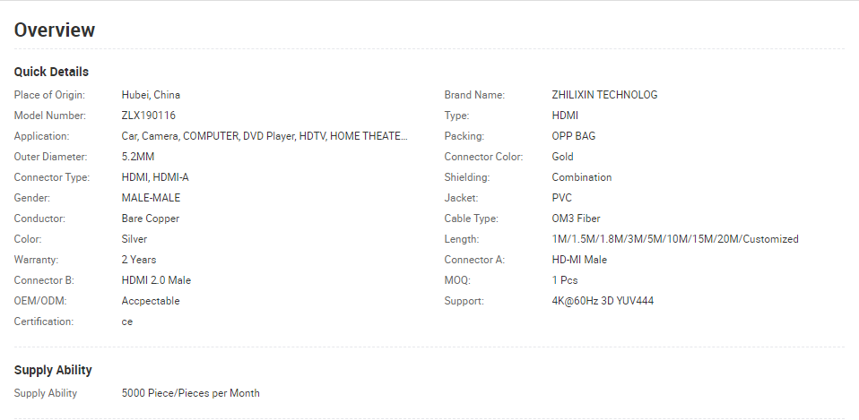The height and width of the screenshot is (420, 859).
Task: Click the Gold connector color value
Action: [562, 157]
